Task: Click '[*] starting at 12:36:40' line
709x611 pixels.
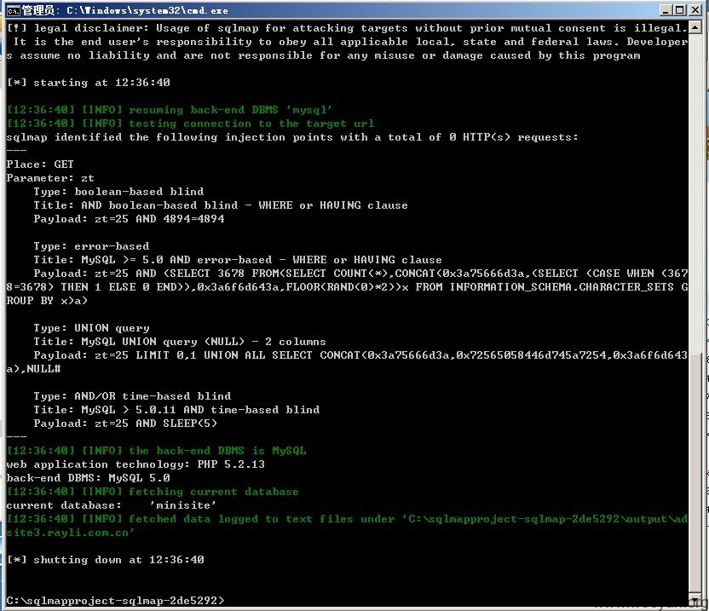Action: (89, 83)
